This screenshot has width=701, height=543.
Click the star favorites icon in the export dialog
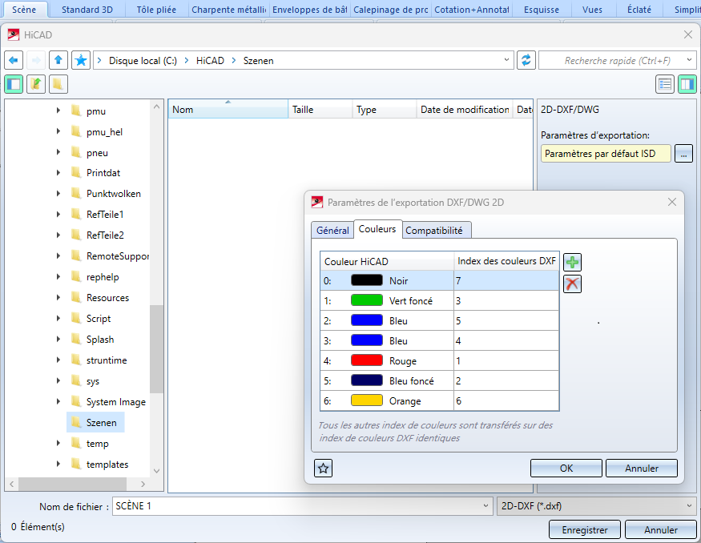(323, 469)
